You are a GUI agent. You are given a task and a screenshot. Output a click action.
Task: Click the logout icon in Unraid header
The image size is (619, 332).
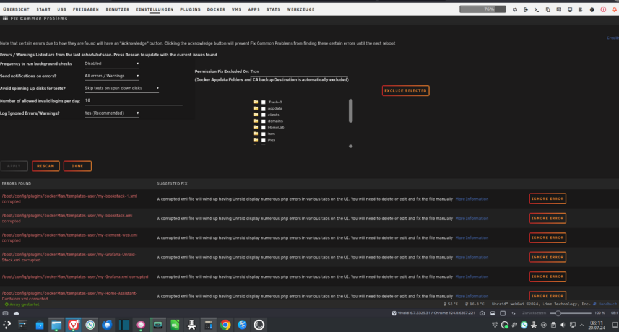pyautogui.click(x=526, y=9)
